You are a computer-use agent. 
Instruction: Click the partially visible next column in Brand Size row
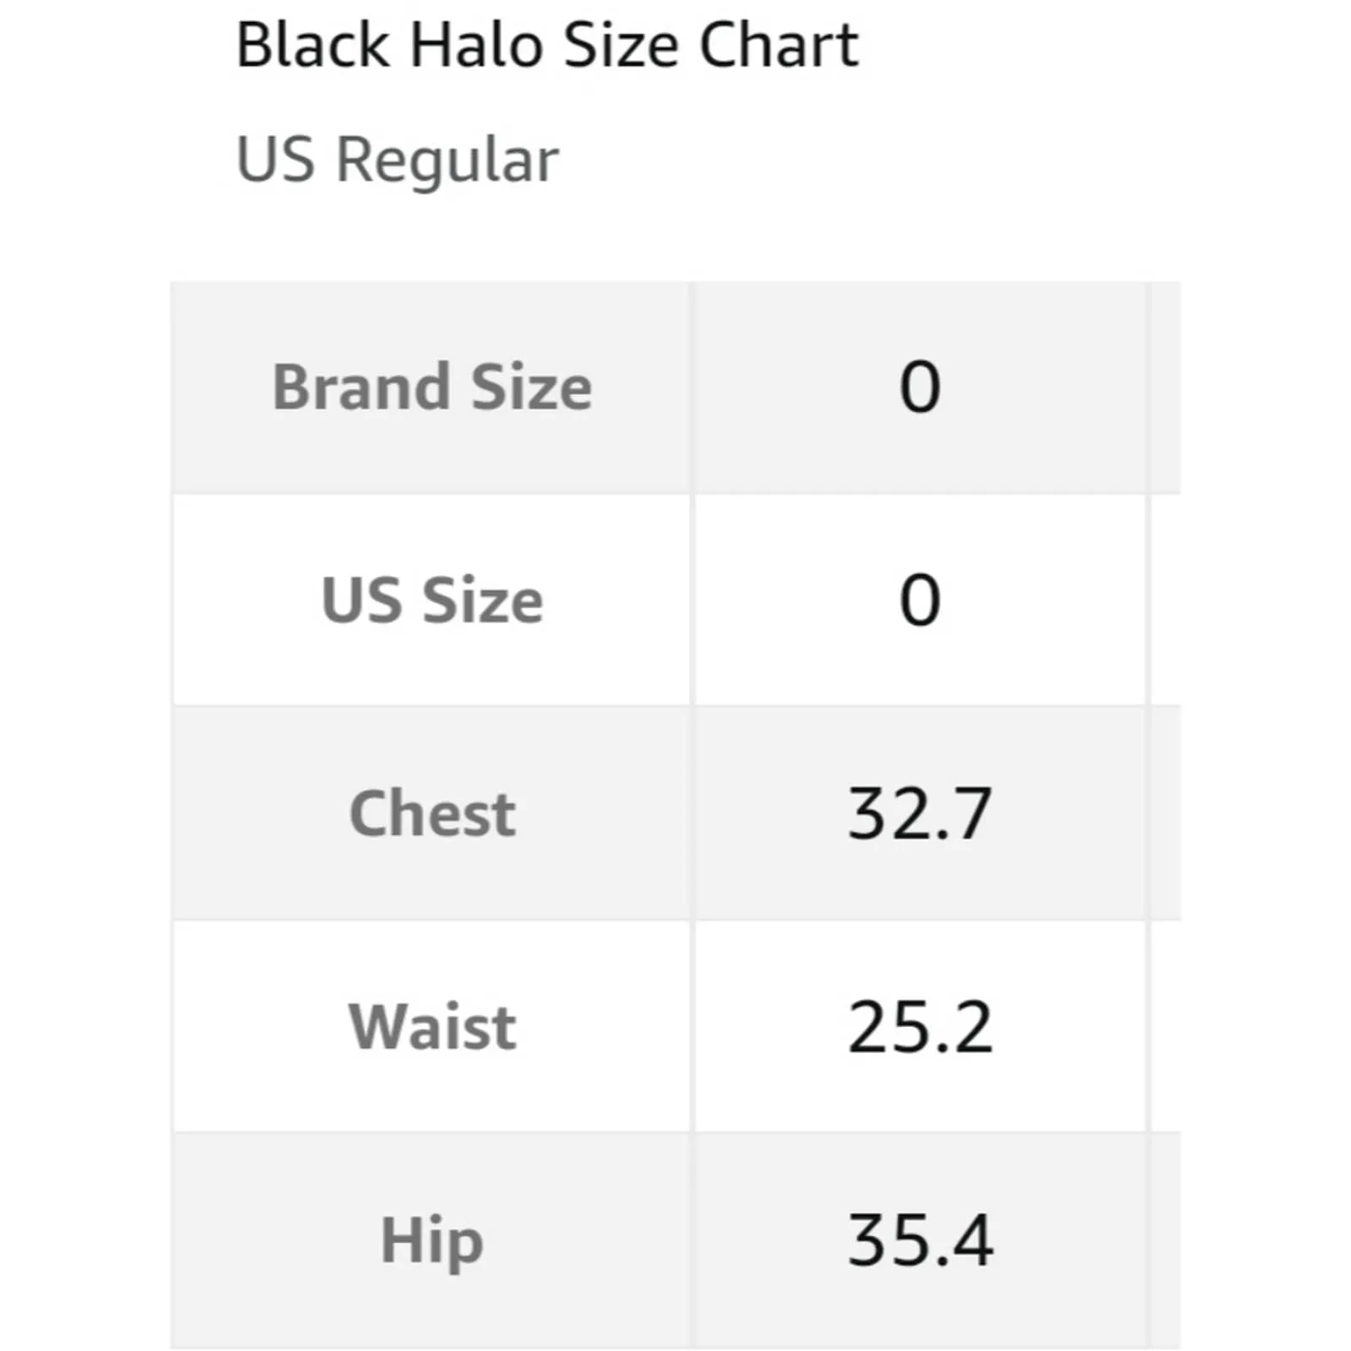click(x=1165, y=388)
